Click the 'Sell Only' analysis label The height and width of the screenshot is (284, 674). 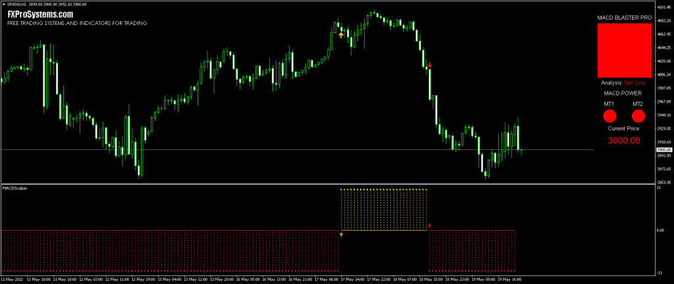coord(635,83)
